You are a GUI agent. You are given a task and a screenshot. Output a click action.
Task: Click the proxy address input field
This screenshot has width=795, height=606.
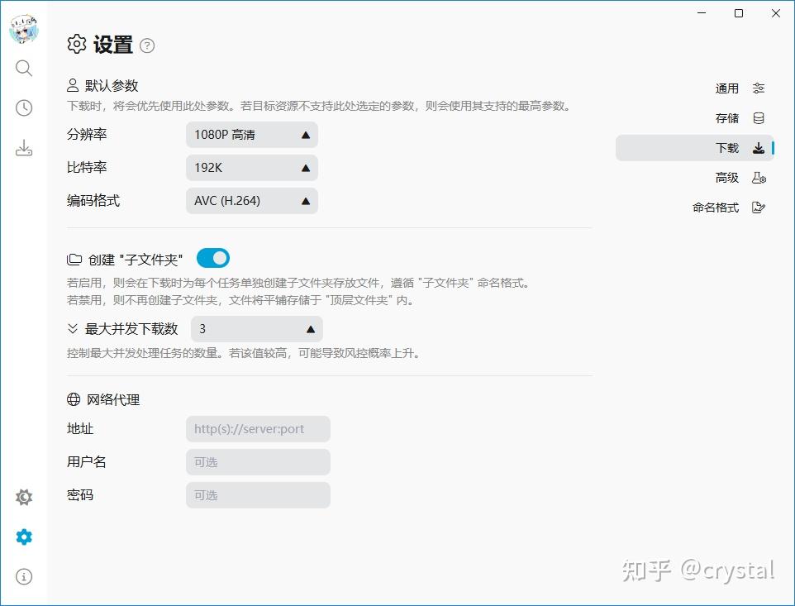[257, 428]
